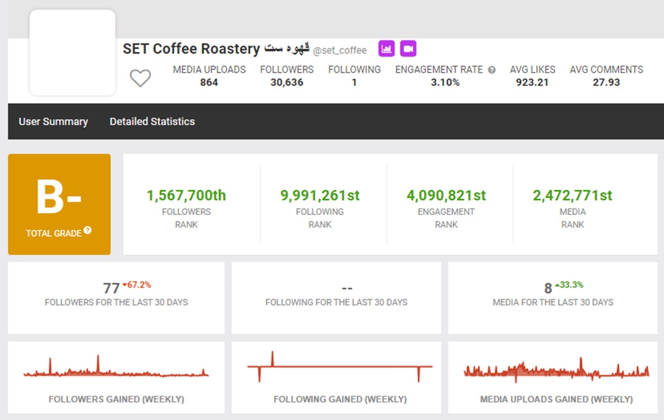664x420 pixels.
Task: Click the FOLLOWERS GAINED (WEEKLY) caption
Action: pyautogui.click(x=116, y=399)
